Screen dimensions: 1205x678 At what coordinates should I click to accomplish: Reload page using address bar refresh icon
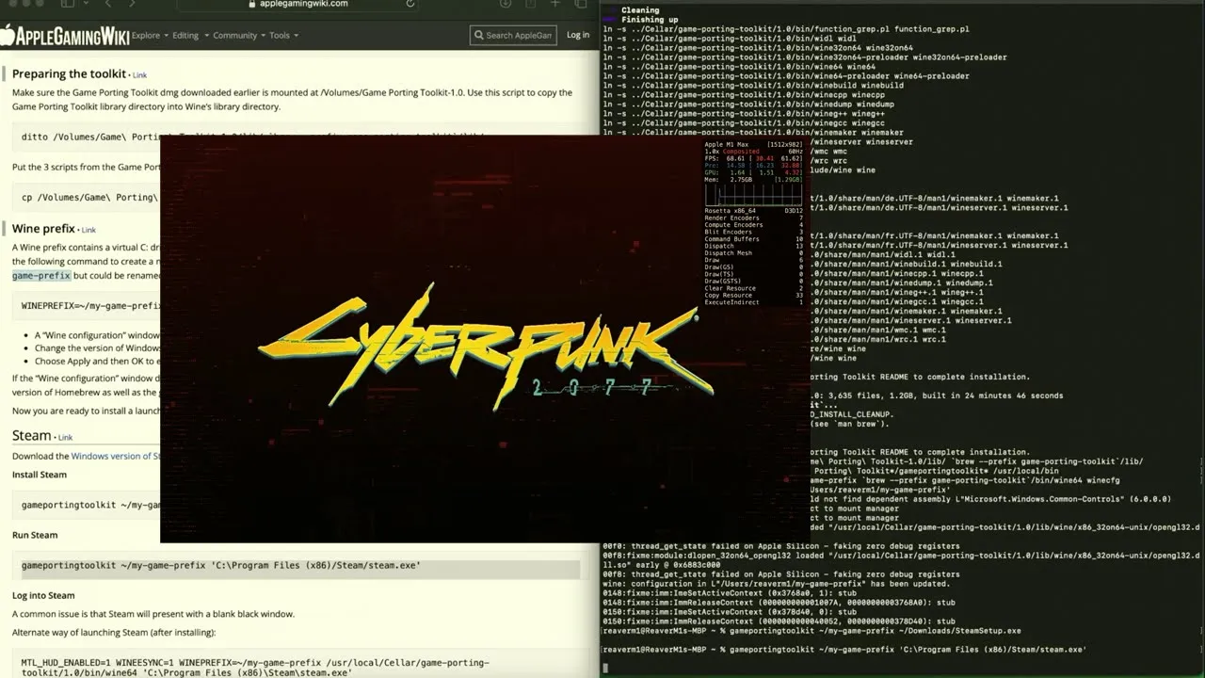[410, 4]
